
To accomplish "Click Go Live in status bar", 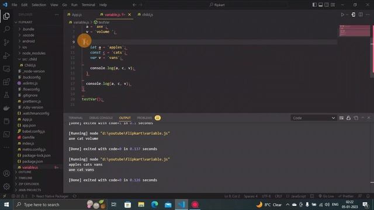I will [326, 196].
